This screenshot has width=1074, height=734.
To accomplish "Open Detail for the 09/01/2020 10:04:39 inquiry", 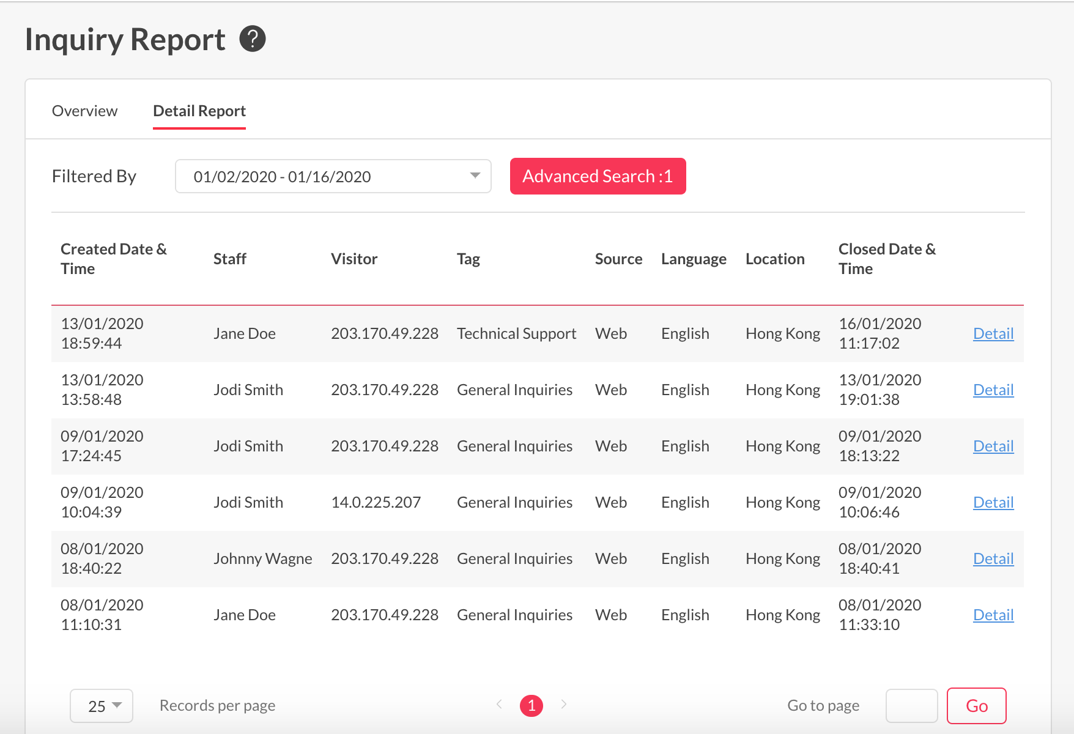I will click(x=993, y=502).
